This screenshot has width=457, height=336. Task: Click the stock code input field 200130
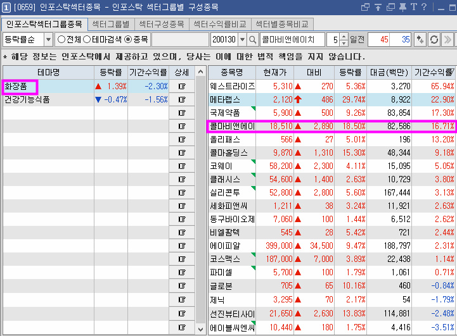[224, 40]
